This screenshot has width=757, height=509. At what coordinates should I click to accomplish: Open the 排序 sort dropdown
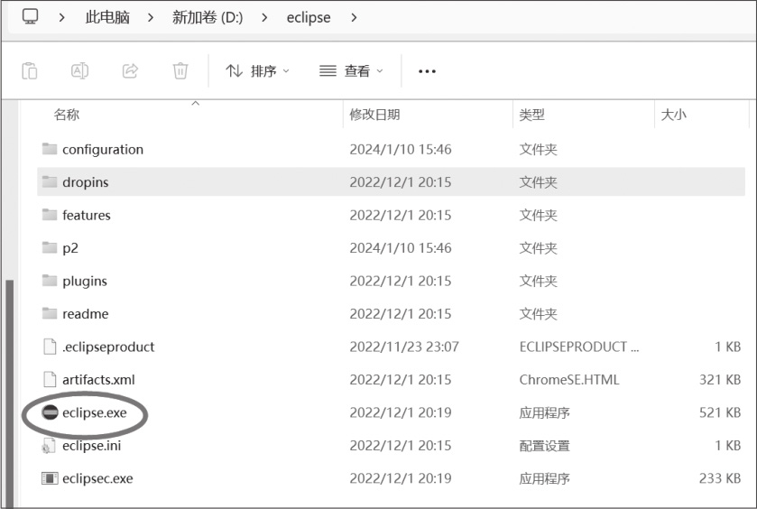(x=257, y=71)
